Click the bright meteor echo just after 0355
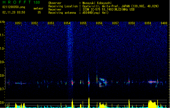The width and height of the screenshot is (170, 108). pyautogui.click(x=89, y=83)
